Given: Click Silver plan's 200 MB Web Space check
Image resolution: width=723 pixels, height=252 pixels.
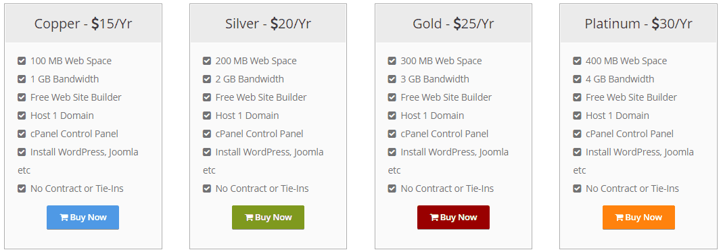Looking at the screenshot, I should click(206, 61).
